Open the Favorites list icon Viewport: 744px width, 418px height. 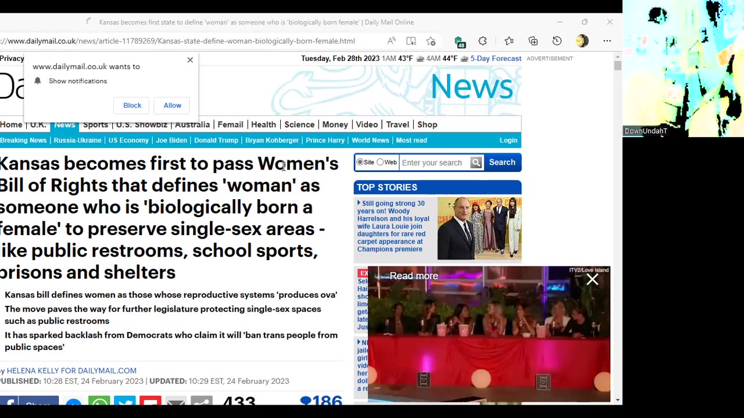[x=509, y=41]
